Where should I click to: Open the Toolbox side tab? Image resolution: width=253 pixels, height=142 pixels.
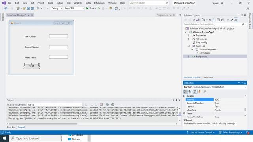point(3,17)
